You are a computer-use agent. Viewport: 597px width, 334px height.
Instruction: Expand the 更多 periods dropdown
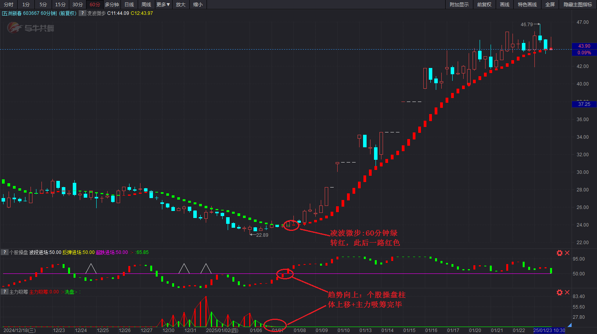click(164, 4)
